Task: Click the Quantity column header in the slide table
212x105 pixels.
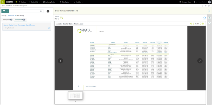Action: click(x=92, y=43)
